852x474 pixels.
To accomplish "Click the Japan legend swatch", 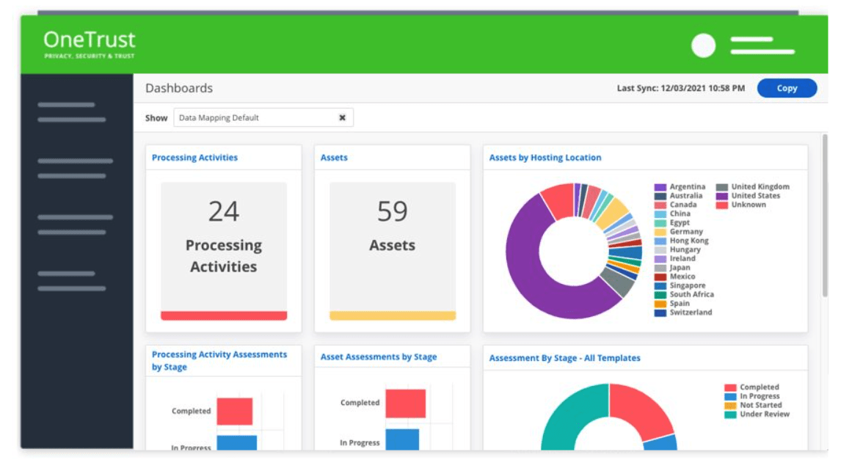I will 660,268.
